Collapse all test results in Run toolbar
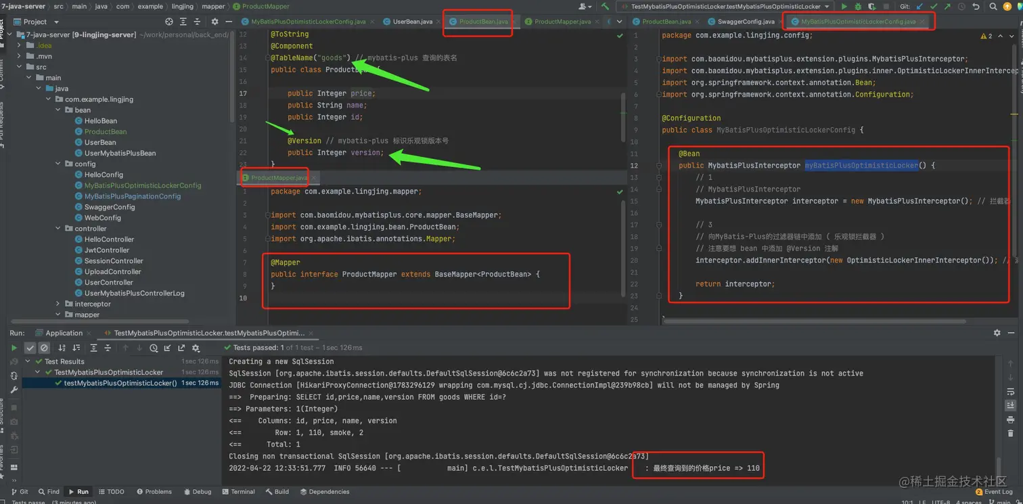Screen dimensions: 1023x504 pyautogui.click(x=108, y=348)
